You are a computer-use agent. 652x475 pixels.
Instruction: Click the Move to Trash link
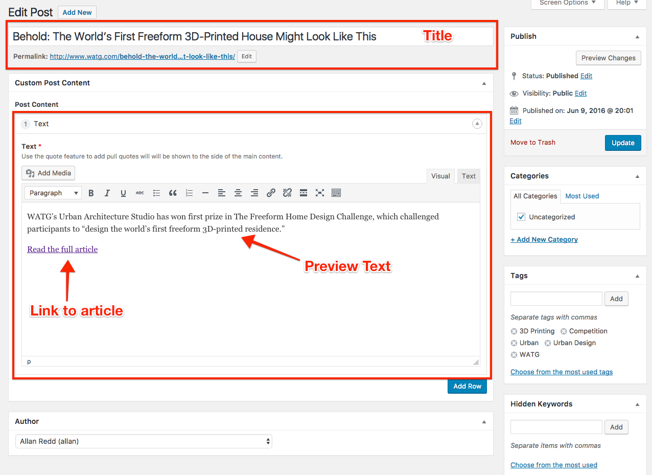(x=533, y=142)
